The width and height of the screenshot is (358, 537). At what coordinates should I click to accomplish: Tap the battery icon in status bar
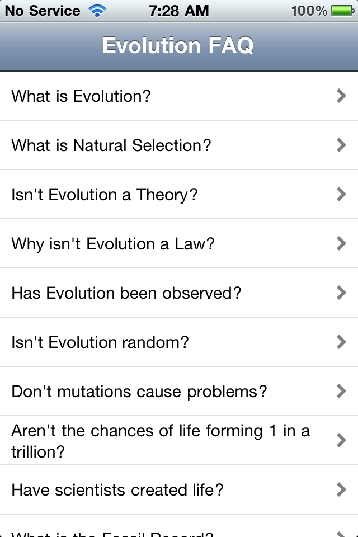tap(342, 11)
